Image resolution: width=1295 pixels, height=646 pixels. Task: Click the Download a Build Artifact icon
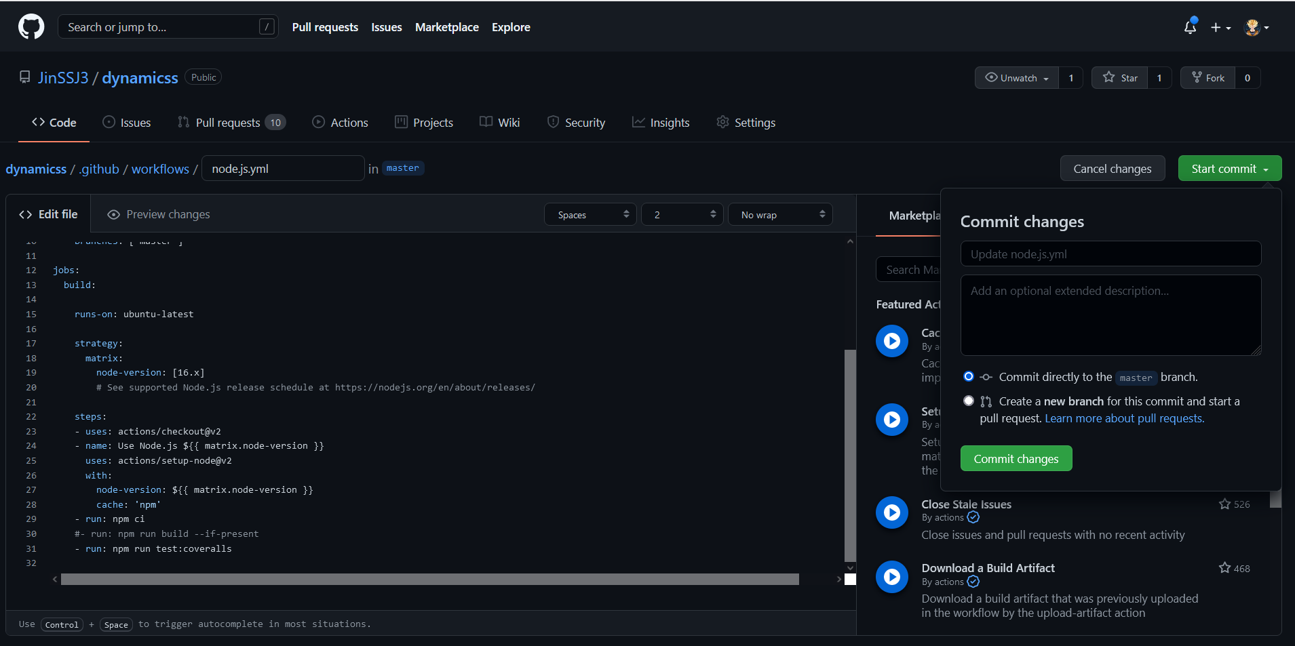coord(891,577)
